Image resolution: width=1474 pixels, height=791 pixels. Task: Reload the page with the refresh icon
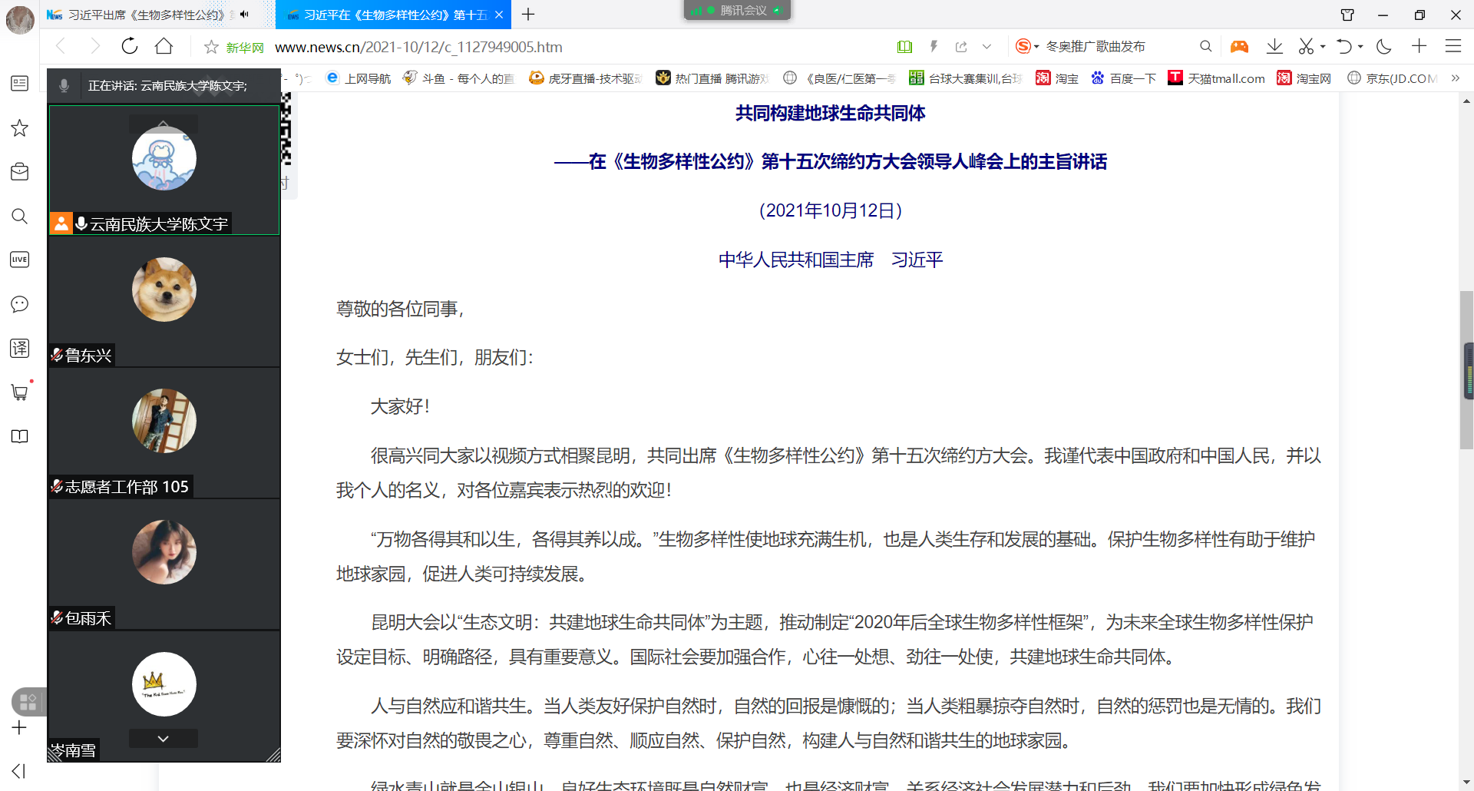click(130, 46)
